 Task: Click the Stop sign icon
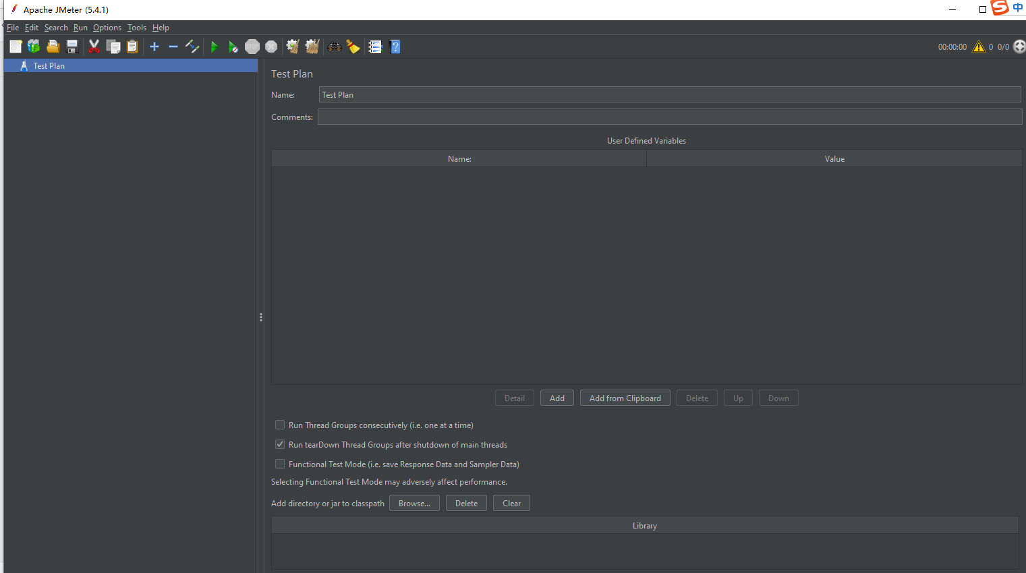point(252,47)
